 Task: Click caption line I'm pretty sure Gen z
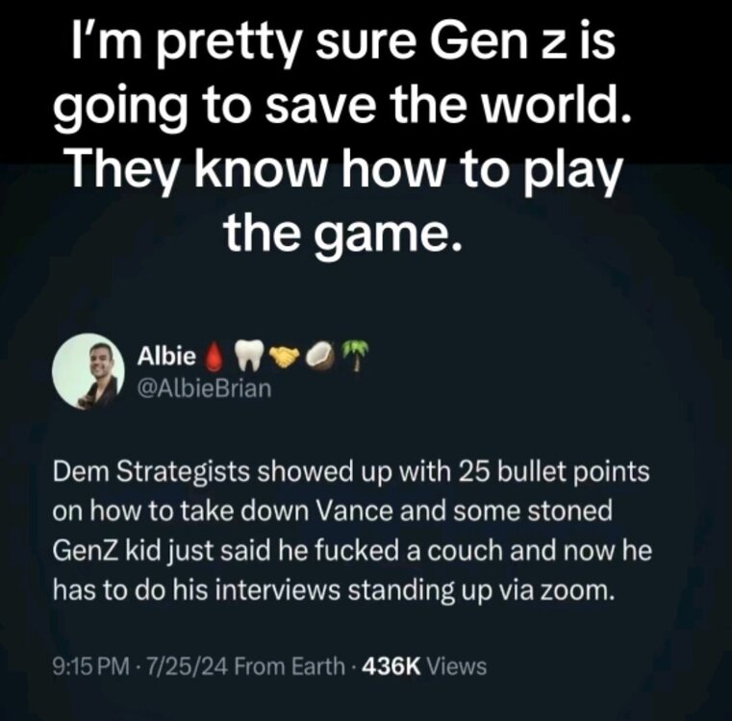point(343,44)
